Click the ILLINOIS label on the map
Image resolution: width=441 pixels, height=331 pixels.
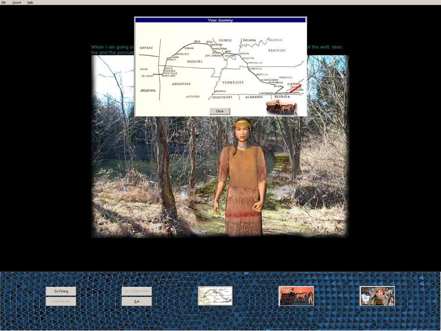225,40
